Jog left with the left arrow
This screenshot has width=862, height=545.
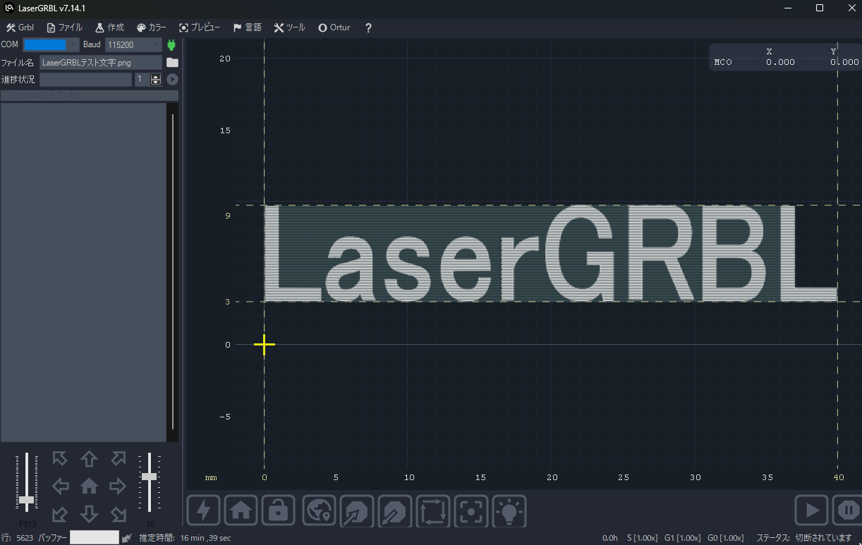point(61,486)
